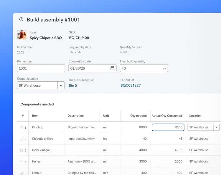The image size is (221, 175).
Task: Expand the Output location dropdown arrow
Action: (x=61, y=85)
